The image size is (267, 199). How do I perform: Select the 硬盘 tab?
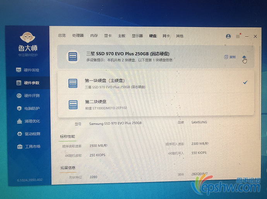click(153, 36)
